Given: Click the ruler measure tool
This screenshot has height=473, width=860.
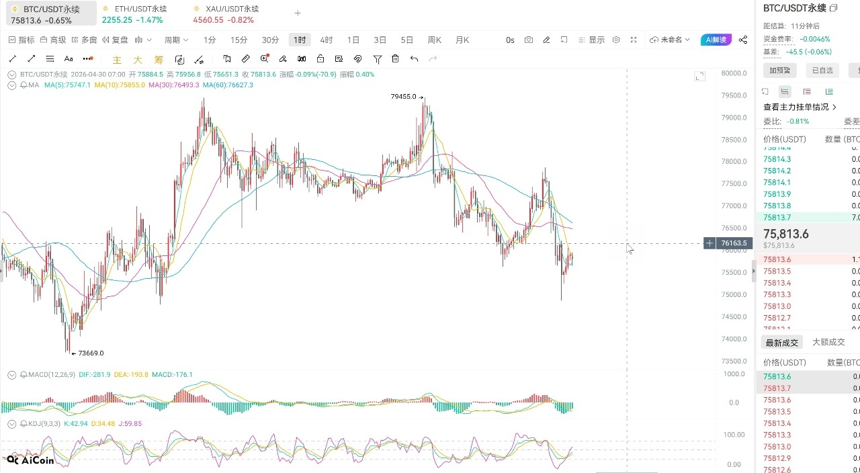Looking at the screenshot, I should click(246, 59).
